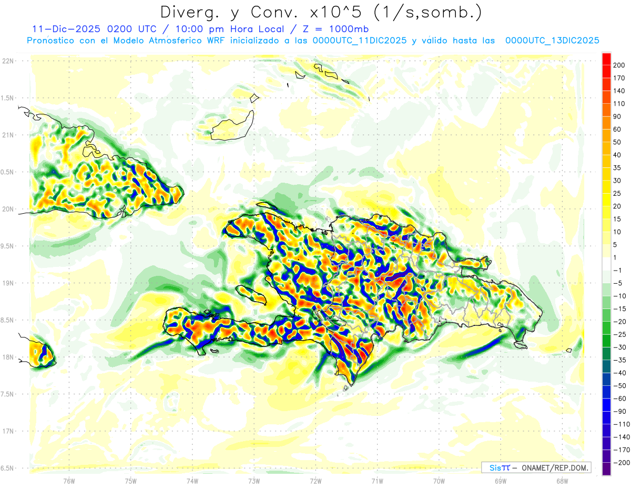Click the longitude label "71W"
Screen dimensions: 631x488
coord(377,481)
